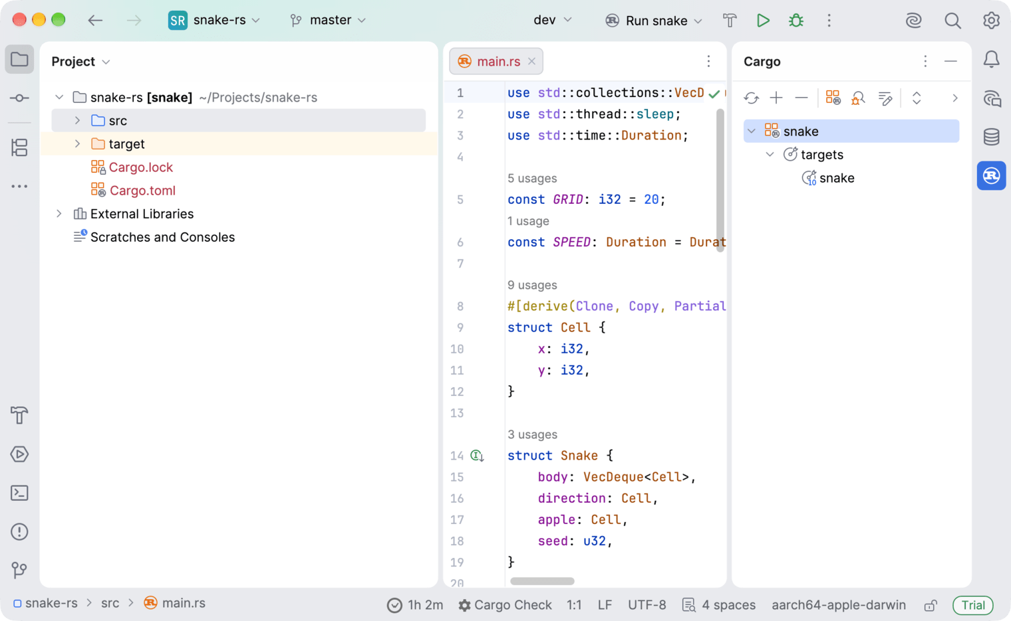Open the Run snake configuration dropdown

pos(654,21)
